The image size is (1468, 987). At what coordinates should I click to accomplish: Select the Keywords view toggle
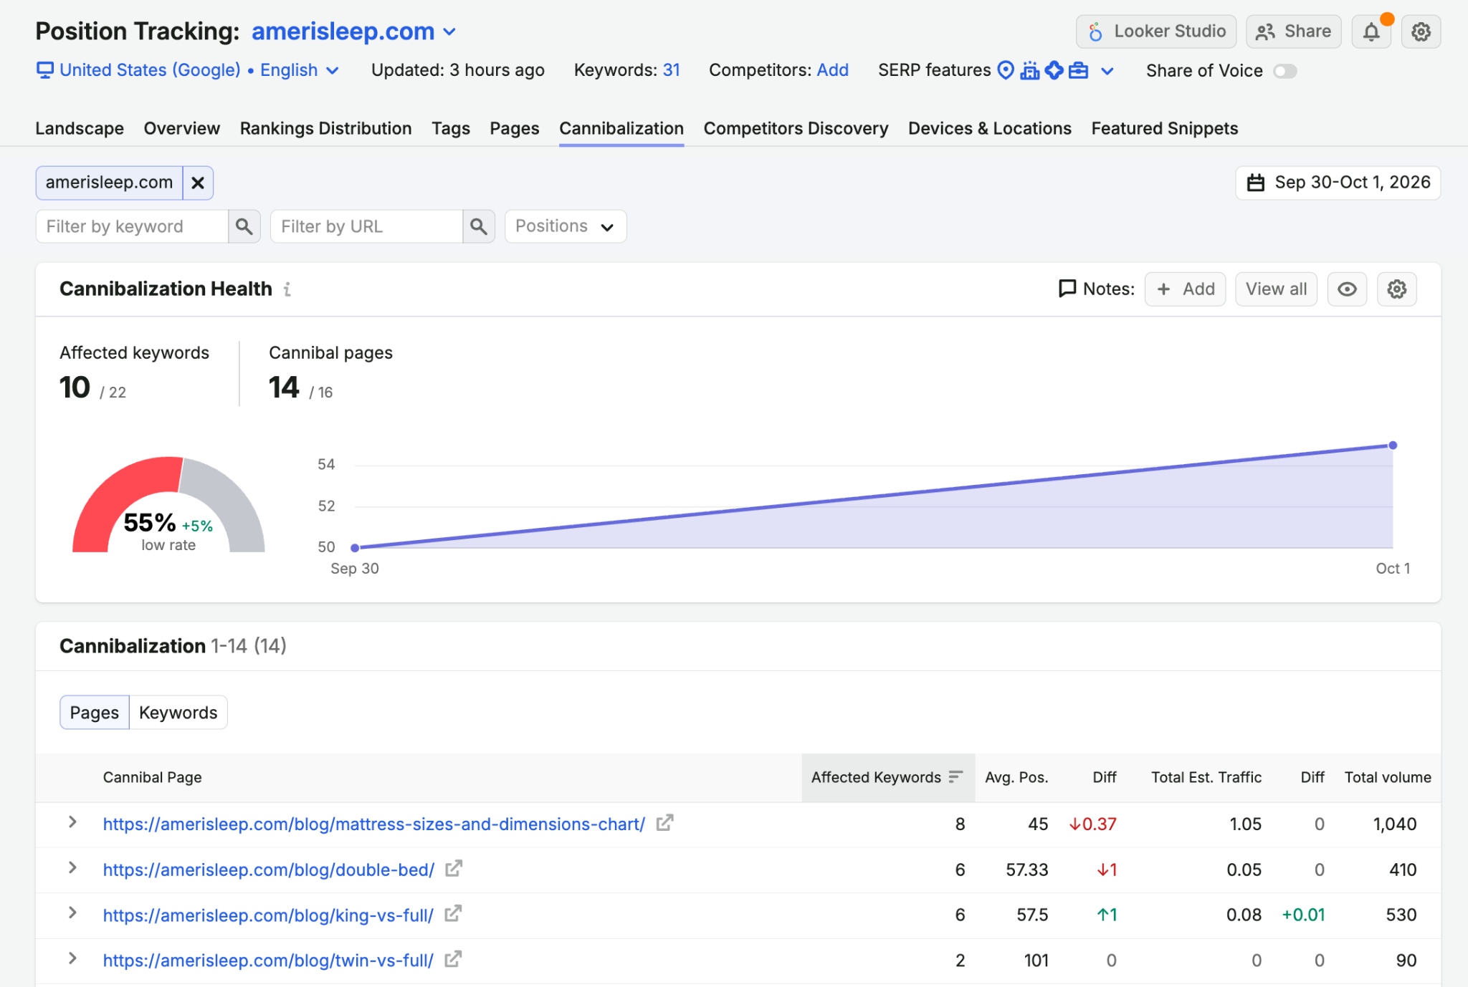(178, 713)
